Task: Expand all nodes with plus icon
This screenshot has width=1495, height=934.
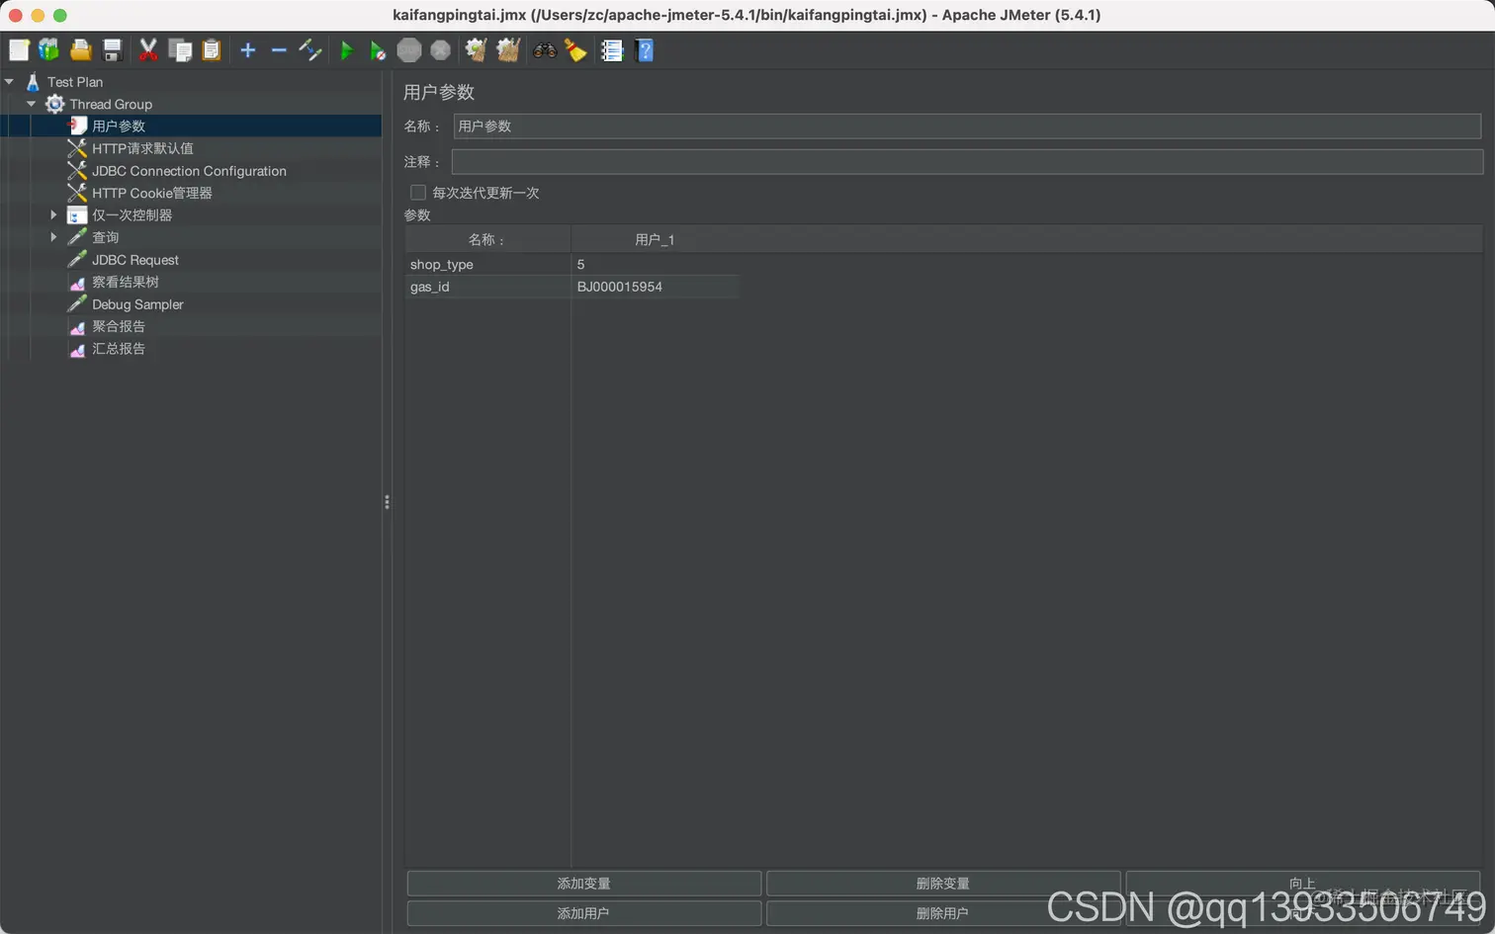Action: (248, 50)
